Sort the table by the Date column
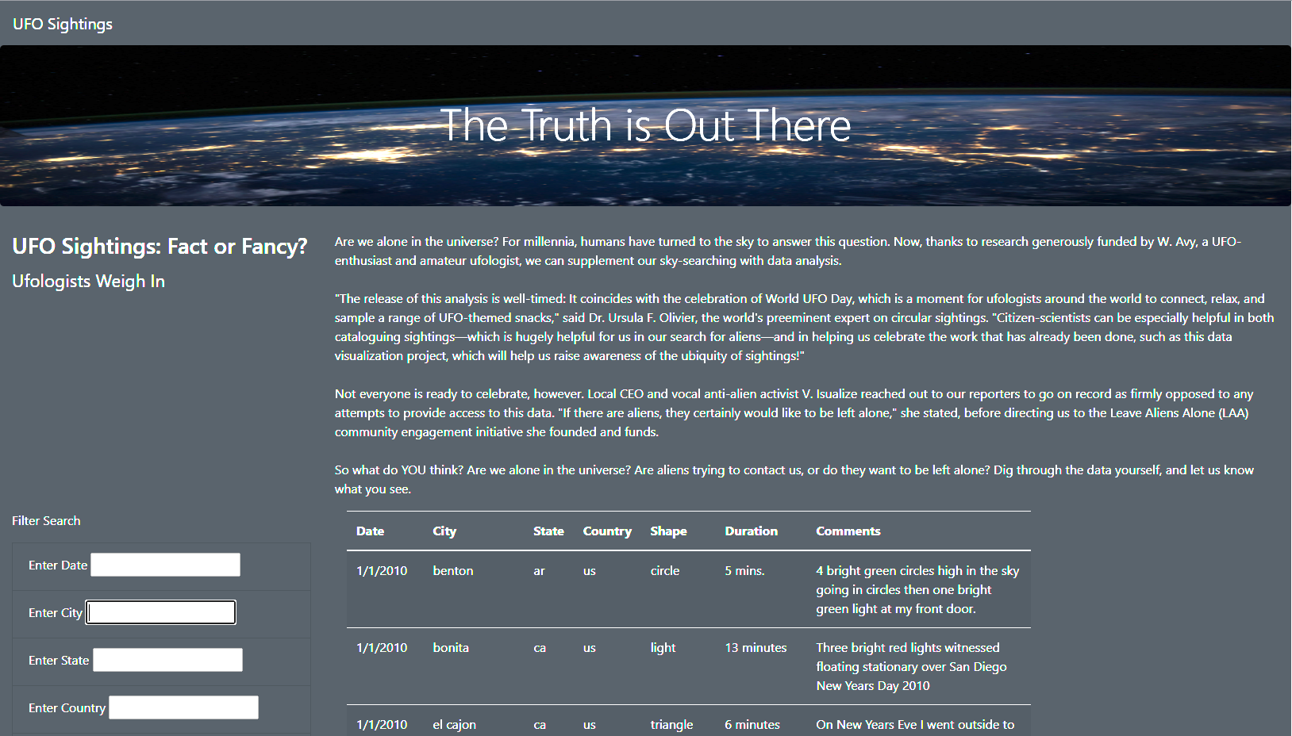Screen dimensions: 1292x736 coord(370,531)
